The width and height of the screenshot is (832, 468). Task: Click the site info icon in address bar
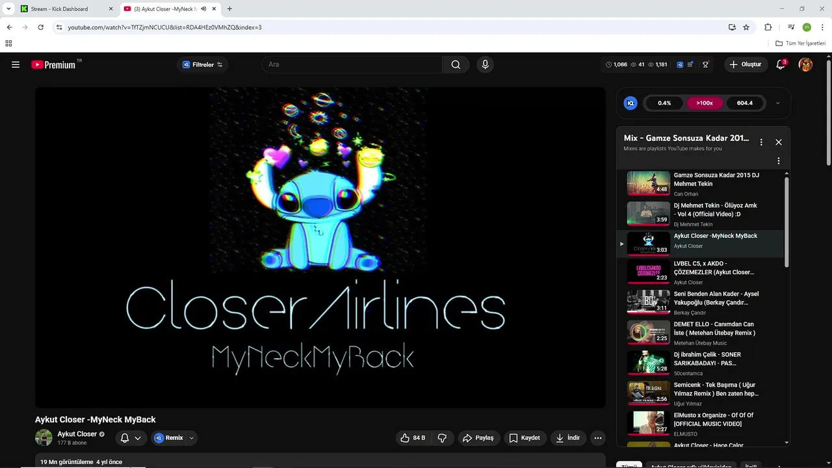click(x=59, y=27)
